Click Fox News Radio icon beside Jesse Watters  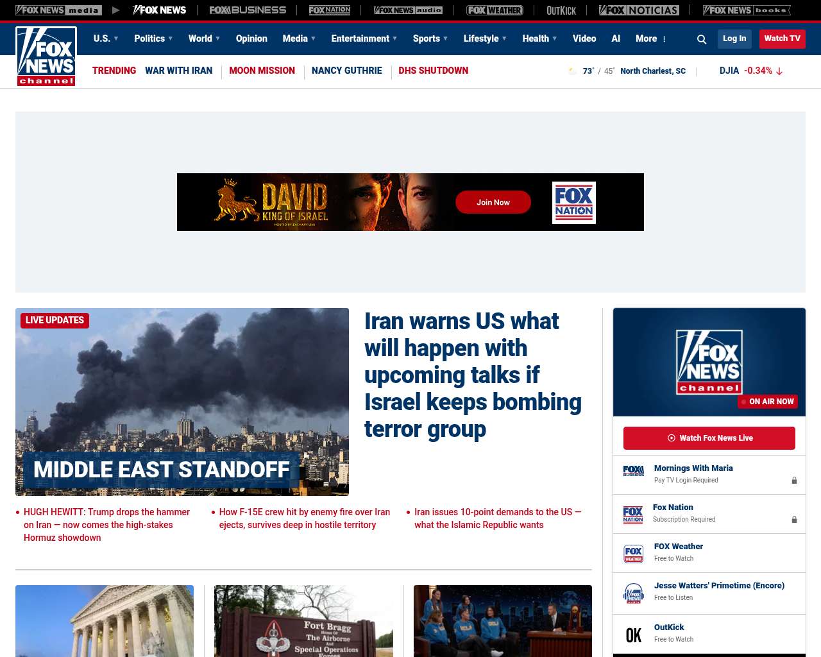click(x=634, y=593)
